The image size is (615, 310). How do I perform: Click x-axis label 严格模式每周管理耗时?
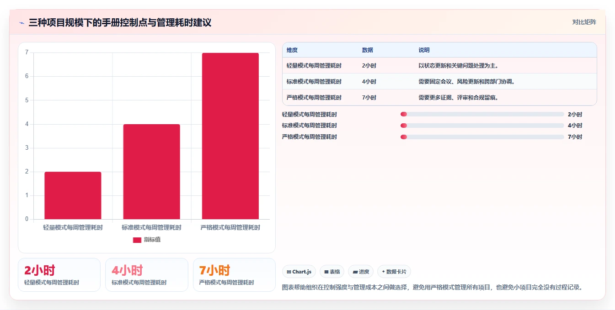[230, 227]
